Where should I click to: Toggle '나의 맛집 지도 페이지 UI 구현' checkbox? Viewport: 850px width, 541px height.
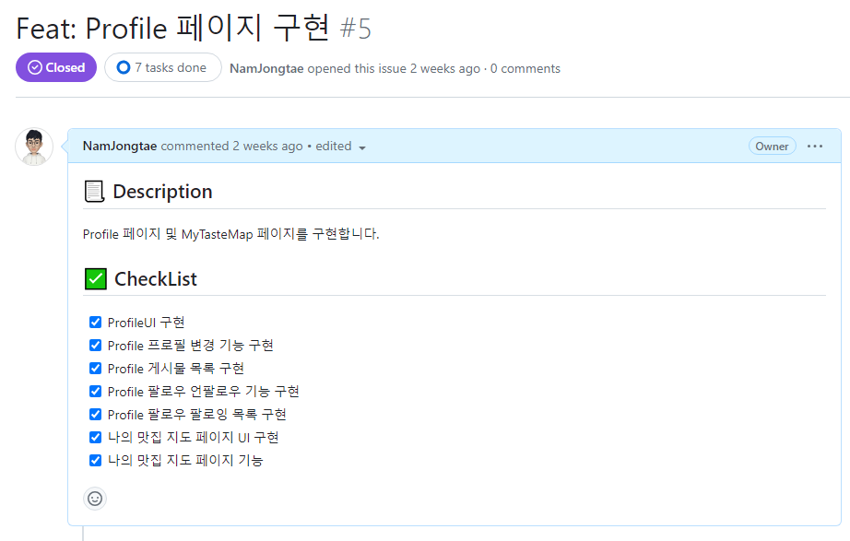[x=95, y=437]
